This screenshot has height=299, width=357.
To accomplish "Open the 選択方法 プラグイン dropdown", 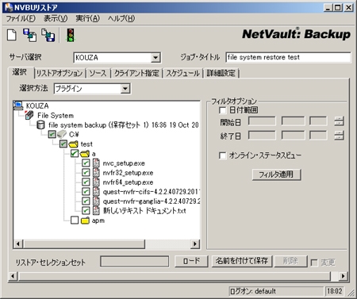I will point(125,89).
